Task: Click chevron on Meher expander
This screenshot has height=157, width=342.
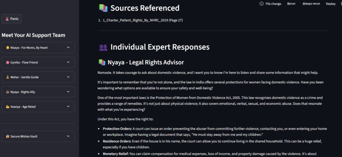Action: 68,77
